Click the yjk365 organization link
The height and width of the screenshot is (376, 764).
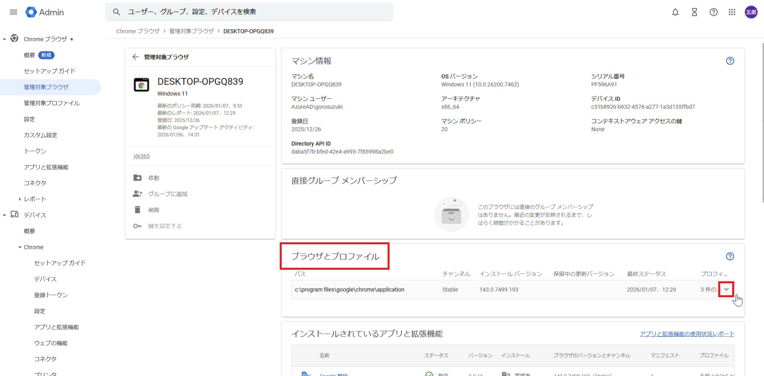pyautogui.click(x=142, y=156)
